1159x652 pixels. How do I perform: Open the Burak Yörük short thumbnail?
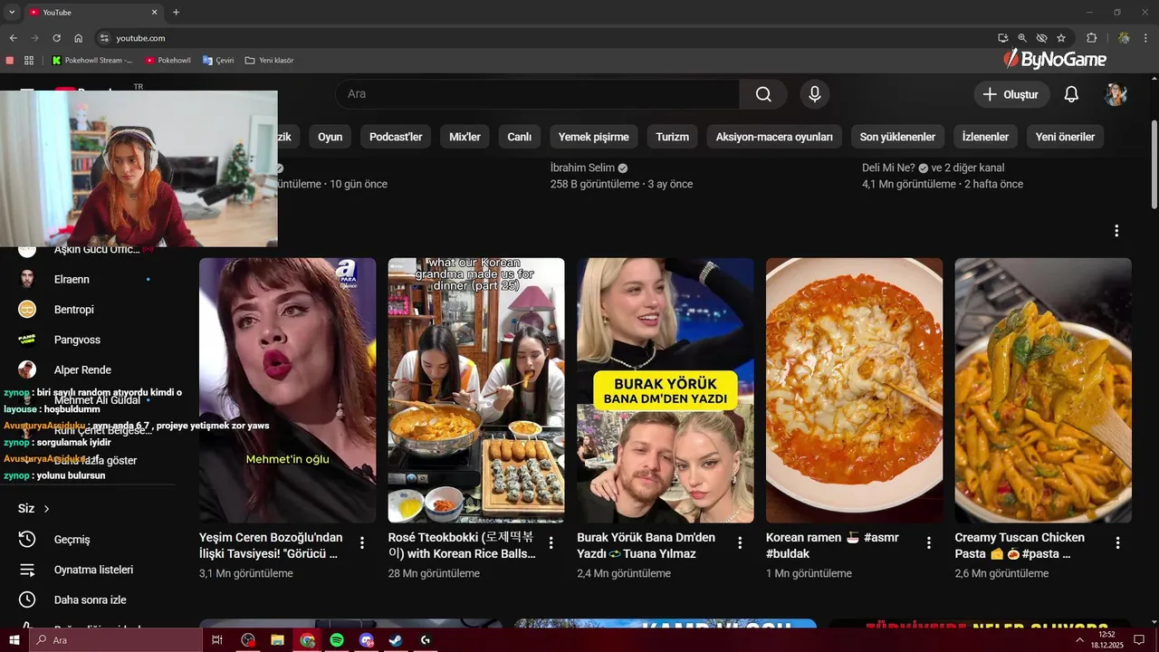666,390
